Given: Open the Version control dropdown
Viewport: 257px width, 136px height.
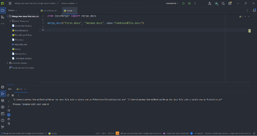Looking at the screenshot, I should click(x=69, y=3).
